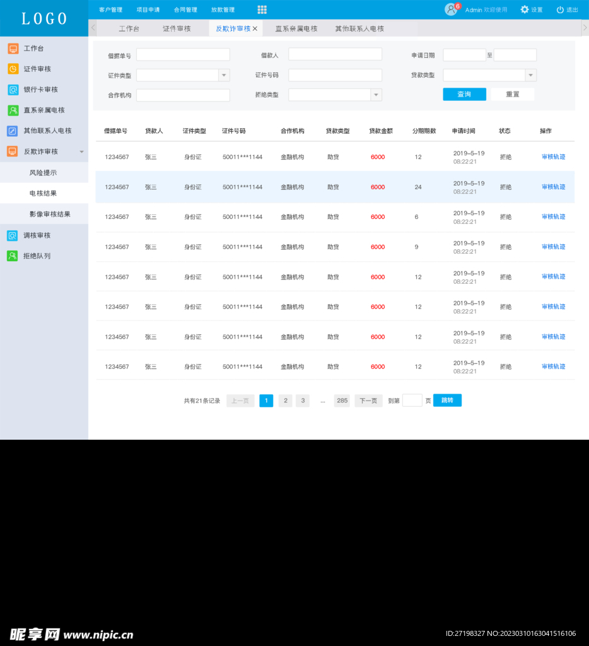589x646 pixels.
Task: Click the Admin avatar with notification badge
Action: tap(452, 9)
